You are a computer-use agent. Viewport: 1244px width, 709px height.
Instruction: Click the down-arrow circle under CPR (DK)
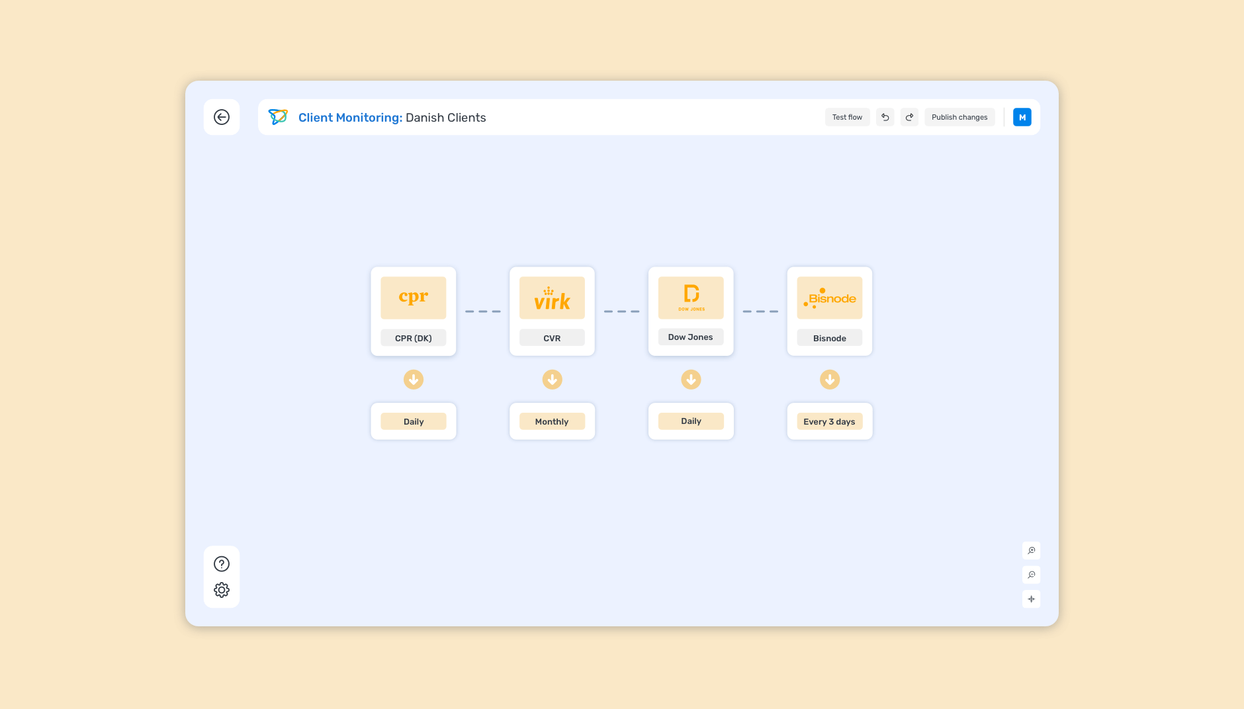(414, 380)
